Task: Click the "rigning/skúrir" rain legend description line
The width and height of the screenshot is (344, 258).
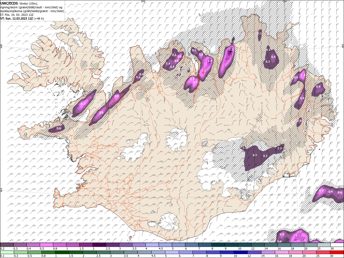Action: click(31, 7)
